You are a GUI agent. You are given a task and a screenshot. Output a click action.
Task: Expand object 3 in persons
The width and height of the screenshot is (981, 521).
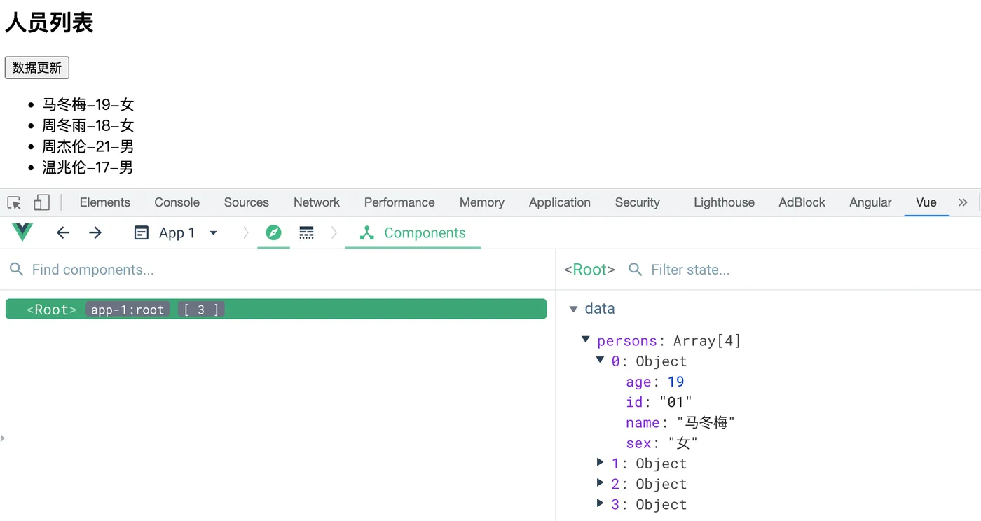pyautogui.click(x=600, y=503)
